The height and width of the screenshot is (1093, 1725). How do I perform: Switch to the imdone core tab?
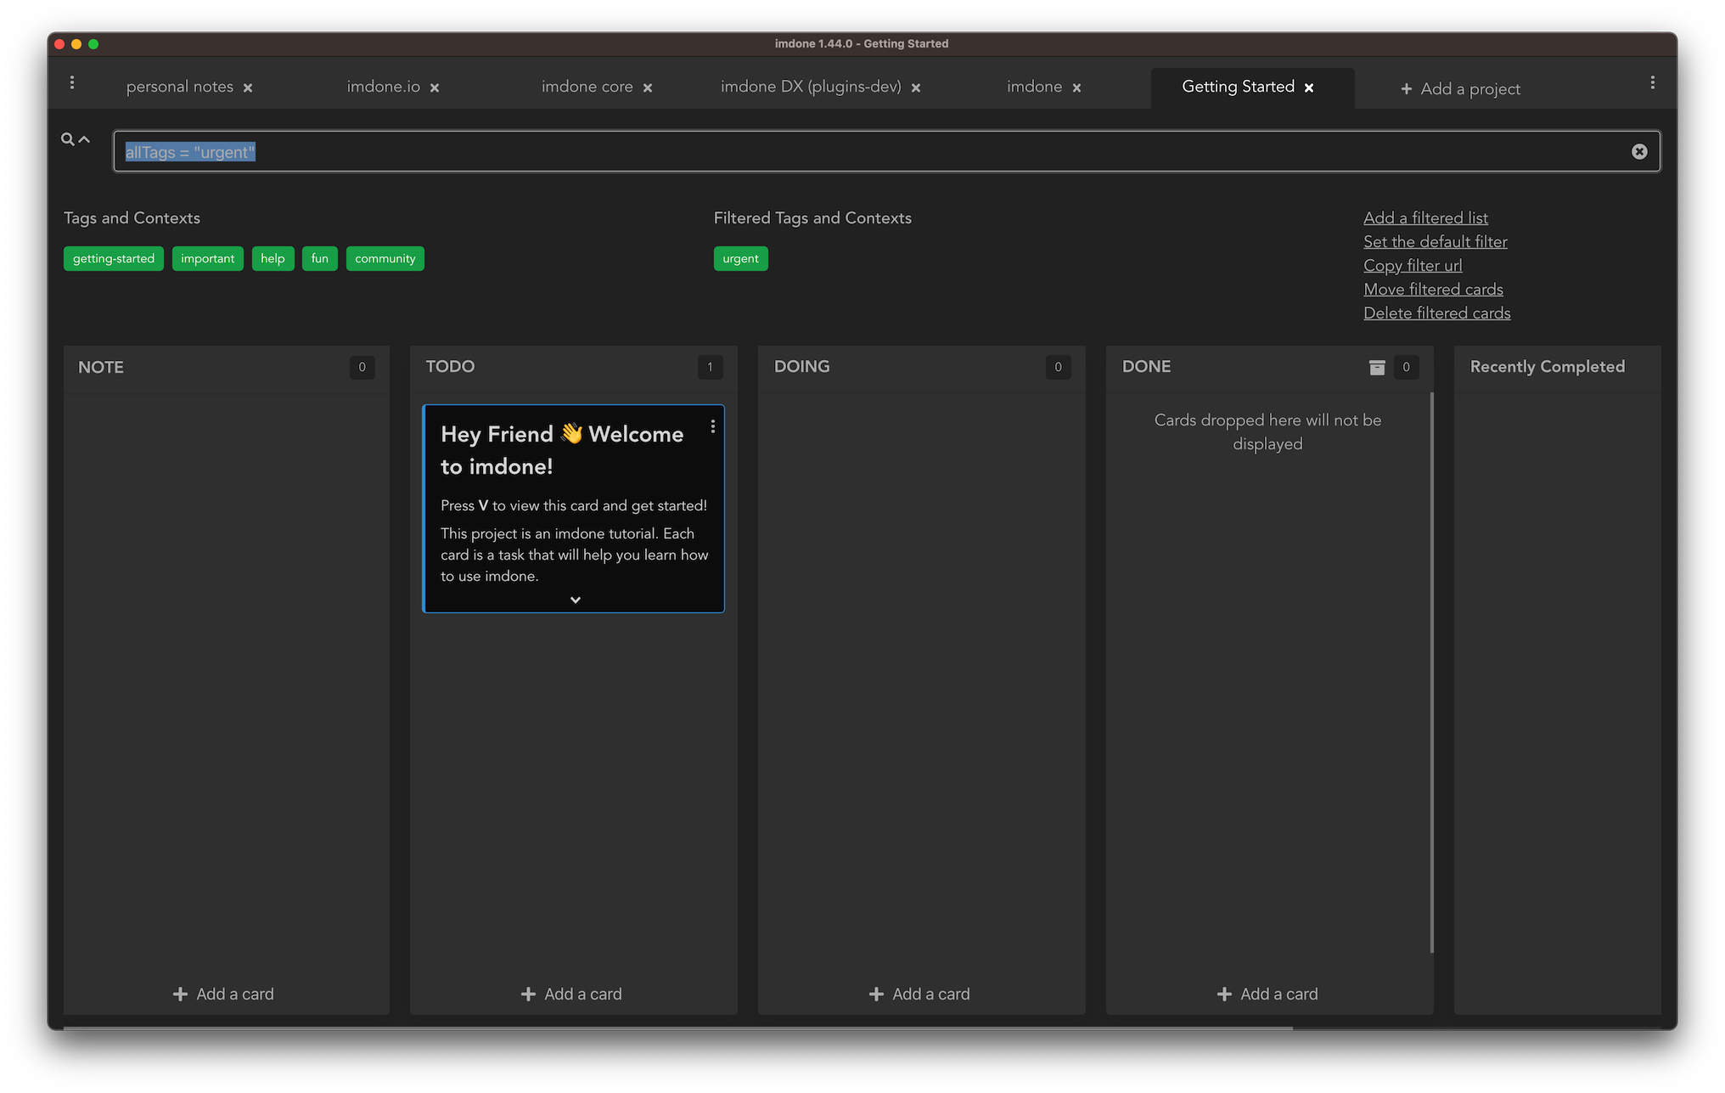587,87
